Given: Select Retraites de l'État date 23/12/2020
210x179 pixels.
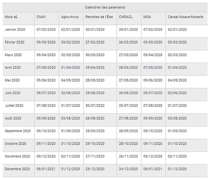Looking at the screenshot, I should (x=95, y=169).
